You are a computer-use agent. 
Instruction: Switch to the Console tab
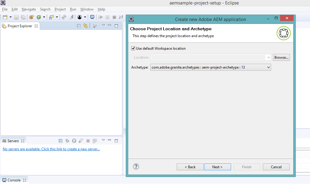point(13,180)
